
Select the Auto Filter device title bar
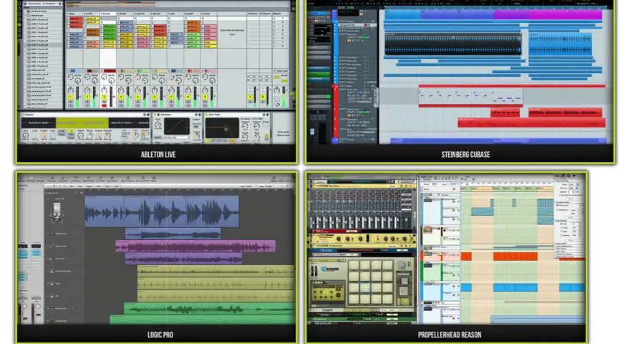click(237, 115)
